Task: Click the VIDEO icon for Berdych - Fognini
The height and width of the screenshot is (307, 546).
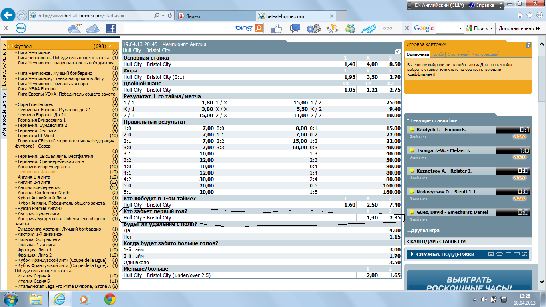Action: click(519, 137)
